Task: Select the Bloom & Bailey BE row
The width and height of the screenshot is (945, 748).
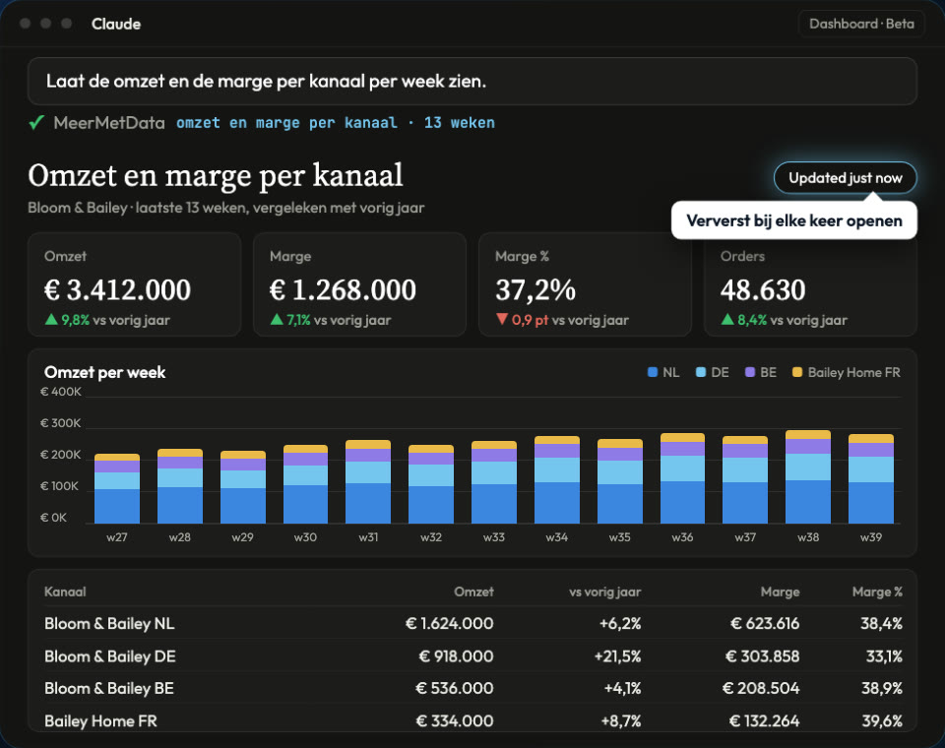Action: pos(473,688)
